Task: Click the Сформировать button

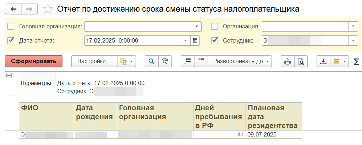Action: pyautogui.click(x=34, y=61)
